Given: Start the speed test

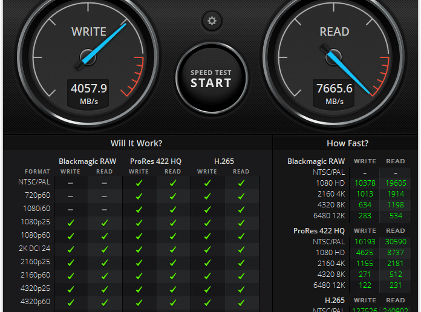Looking at the screenshot, I should (x=211, y=79).
